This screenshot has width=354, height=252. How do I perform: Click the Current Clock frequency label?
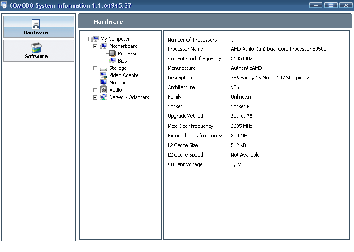pos(195,58)
